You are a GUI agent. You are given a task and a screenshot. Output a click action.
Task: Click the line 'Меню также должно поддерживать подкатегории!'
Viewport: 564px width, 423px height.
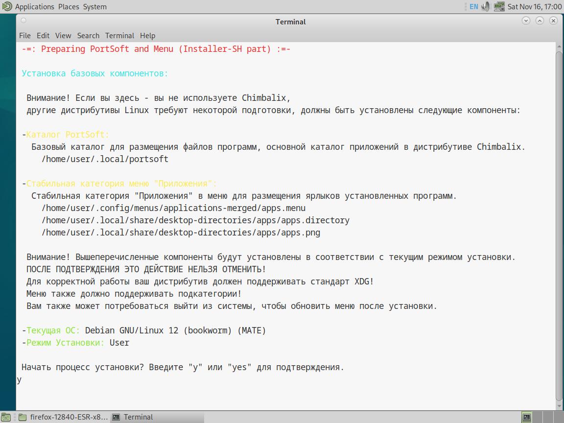tap(134, 294)
